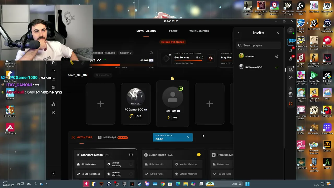Open the club icon in left sidebar
Image resolution: width=334 pixels, height=188 pixels.
tap(53, 104)
